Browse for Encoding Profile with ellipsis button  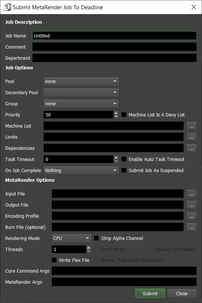tap(192, 216)
